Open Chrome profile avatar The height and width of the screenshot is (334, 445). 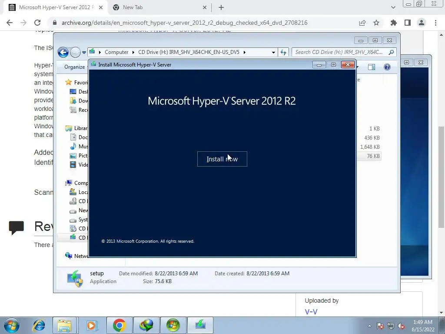pyautogui.click(x=422, y=23)
